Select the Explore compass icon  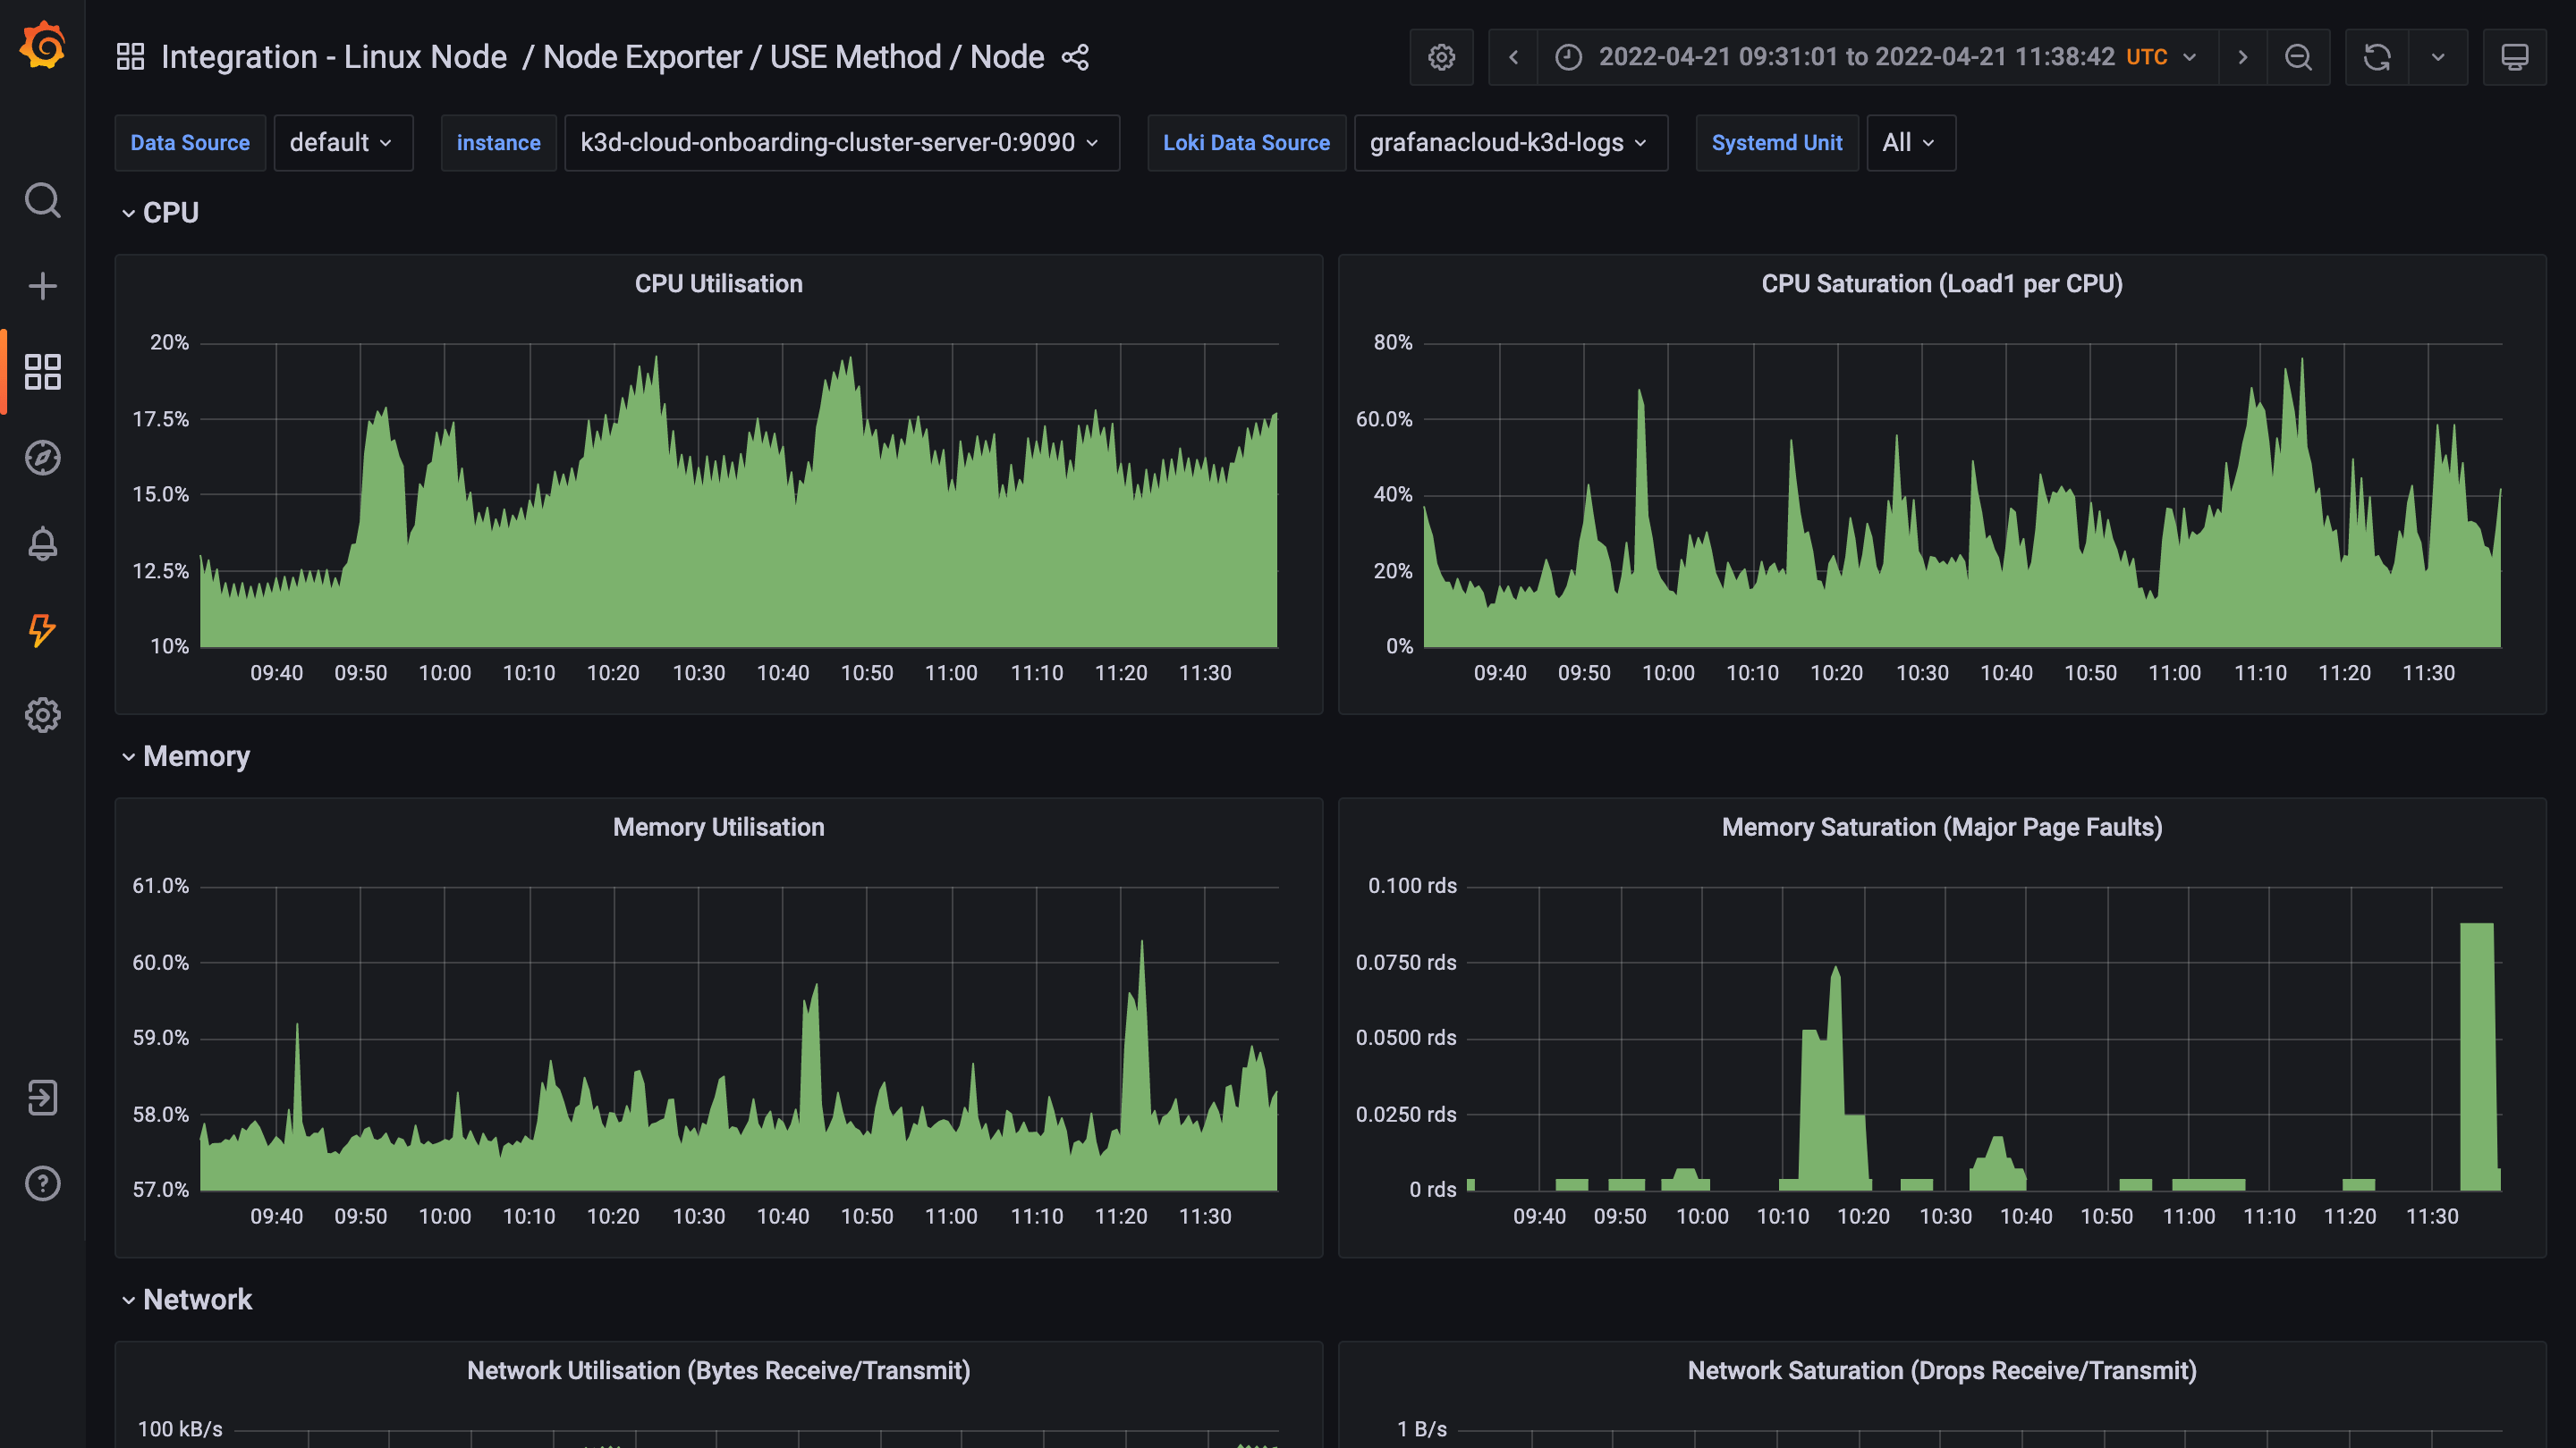click(43, 458)
